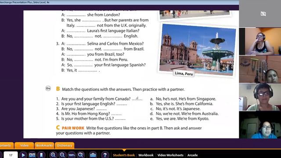This screenshot has height=158, width=281.
Task: Select participant with arm raised video
Action: coord(260,41)
